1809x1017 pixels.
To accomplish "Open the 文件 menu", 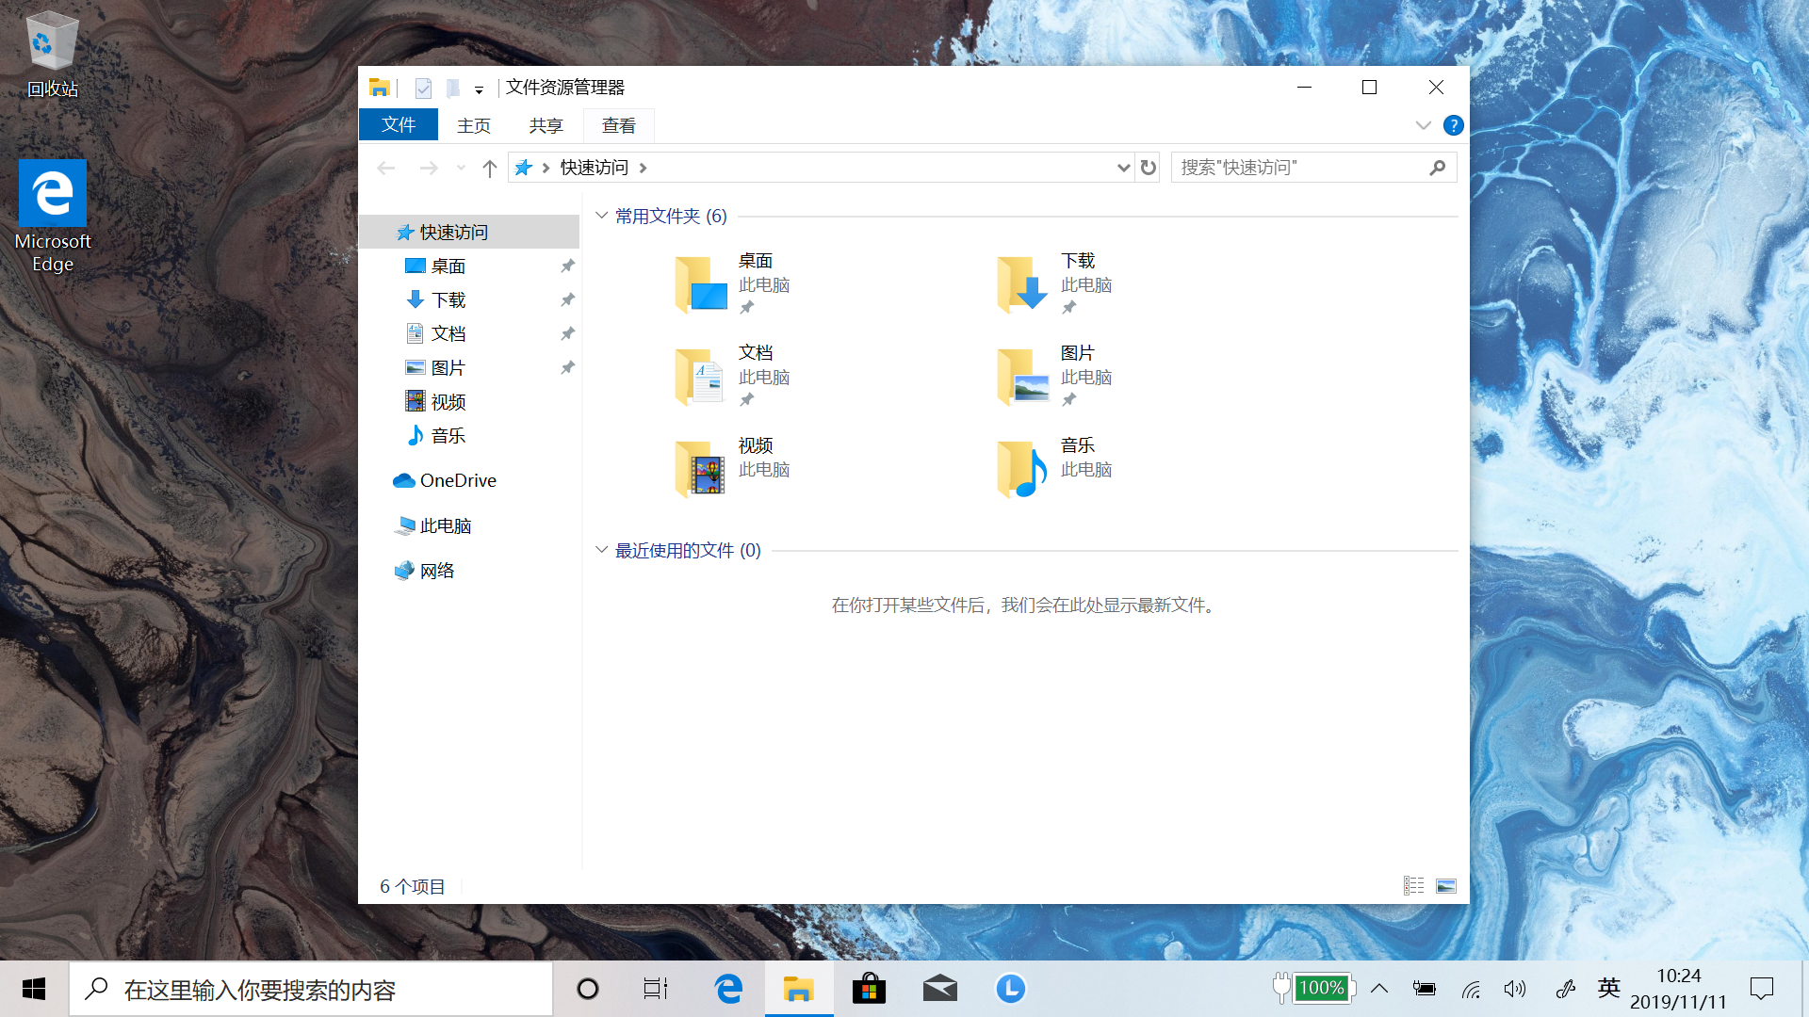I will click(x=398, y=124).
